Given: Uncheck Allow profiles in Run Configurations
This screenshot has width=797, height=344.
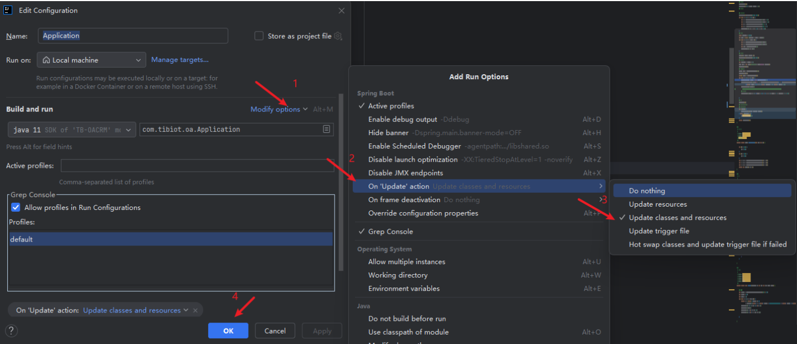Looking at the screenshot, I should click(x=16, y=207).
